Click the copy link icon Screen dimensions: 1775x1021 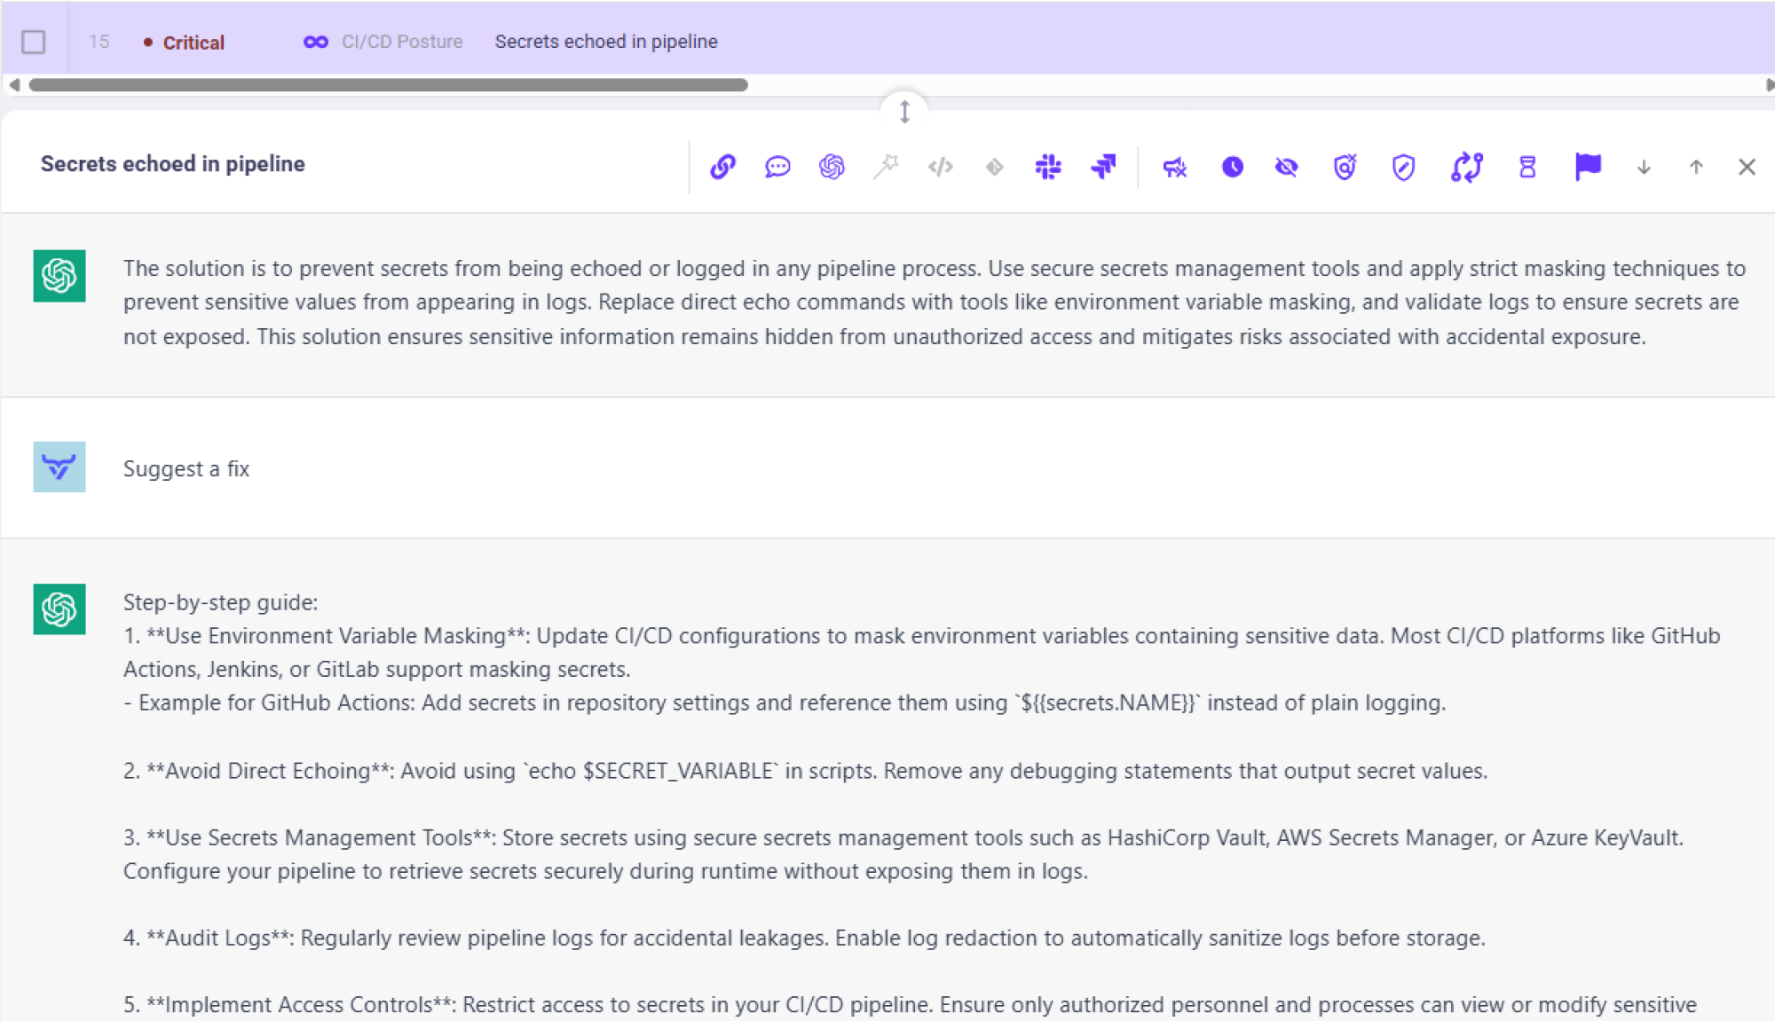722,167
